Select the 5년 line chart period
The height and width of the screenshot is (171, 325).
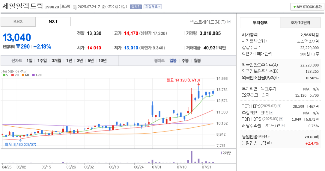click(x=91, y=61)
